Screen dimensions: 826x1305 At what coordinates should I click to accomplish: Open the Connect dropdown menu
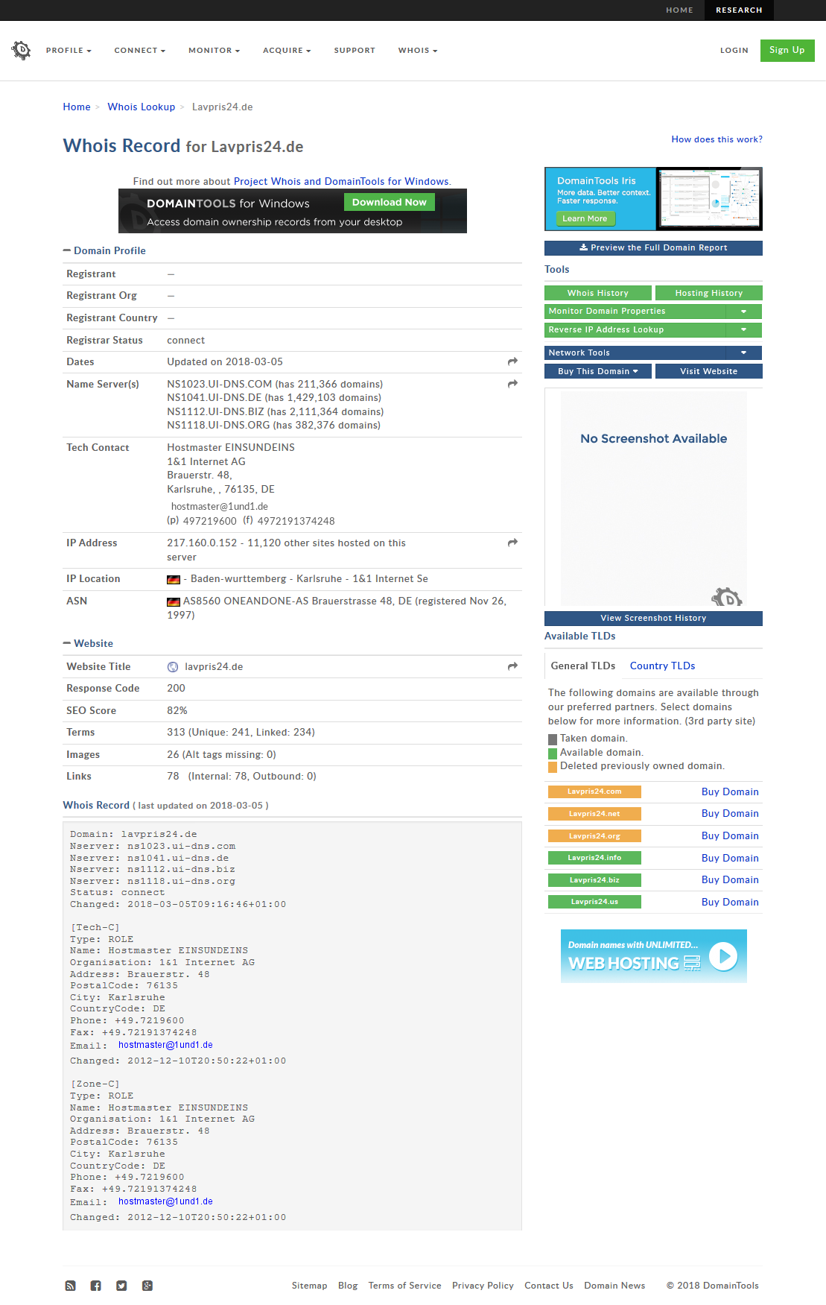pos(140,51)
